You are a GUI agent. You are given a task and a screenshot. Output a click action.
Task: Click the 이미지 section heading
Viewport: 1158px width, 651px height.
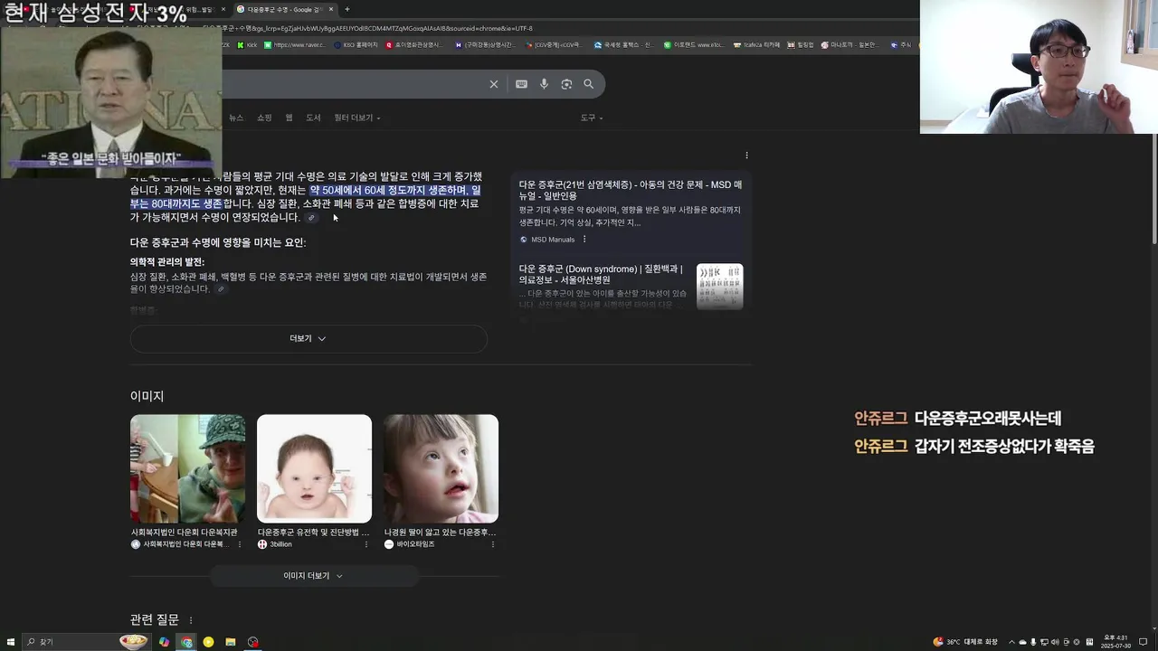[147, 396]
